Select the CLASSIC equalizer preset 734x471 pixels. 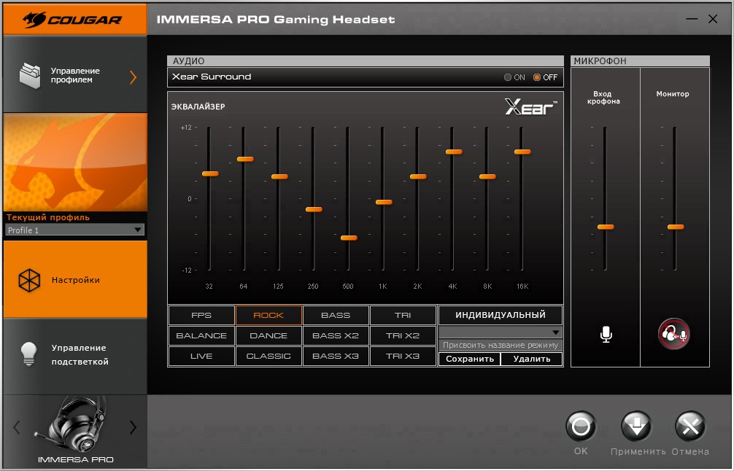[269, 356]
